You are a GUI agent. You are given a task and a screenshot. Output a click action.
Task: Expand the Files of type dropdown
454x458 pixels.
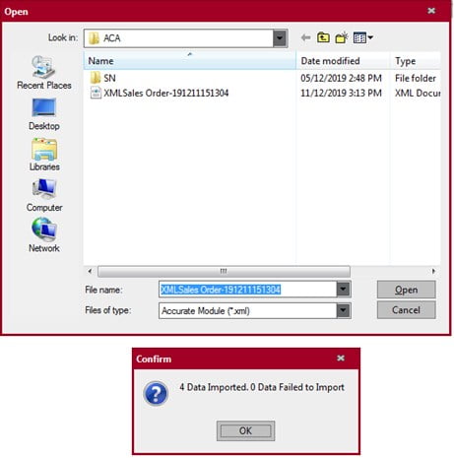(x=343, y=310)
